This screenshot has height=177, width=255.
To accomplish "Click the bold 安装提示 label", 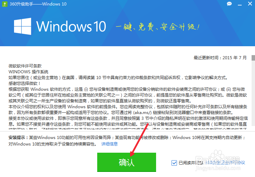I will click(19, 138).
